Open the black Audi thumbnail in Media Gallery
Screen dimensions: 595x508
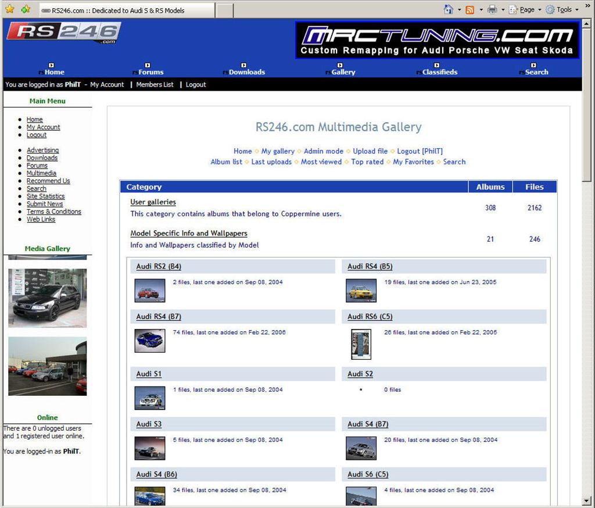47,298
